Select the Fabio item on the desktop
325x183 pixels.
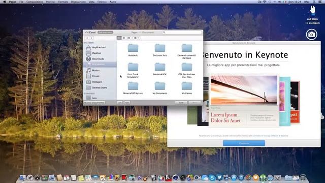313,15
